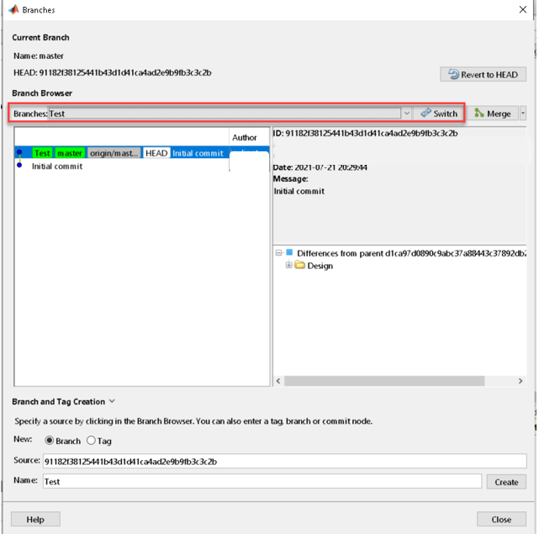Click the blue Differences from parent icon
The width and height of the screenshot is (539, 534).
tap(289, 252)
